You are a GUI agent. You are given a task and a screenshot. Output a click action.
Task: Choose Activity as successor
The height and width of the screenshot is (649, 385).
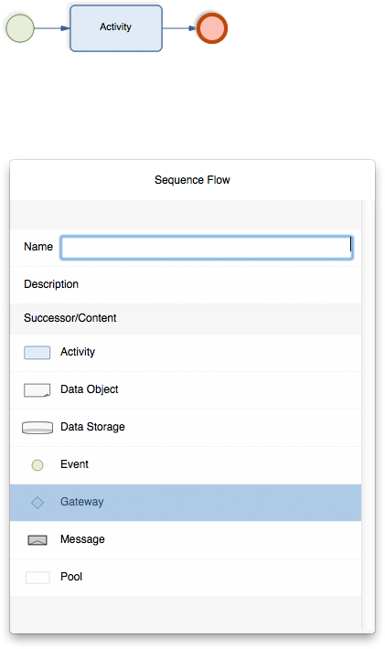click(186, 353)
